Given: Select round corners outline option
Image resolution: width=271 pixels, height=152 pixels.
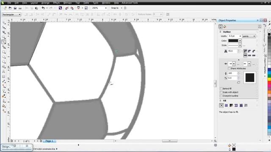Looking at the screenshot, I should (x=249, y=51).
